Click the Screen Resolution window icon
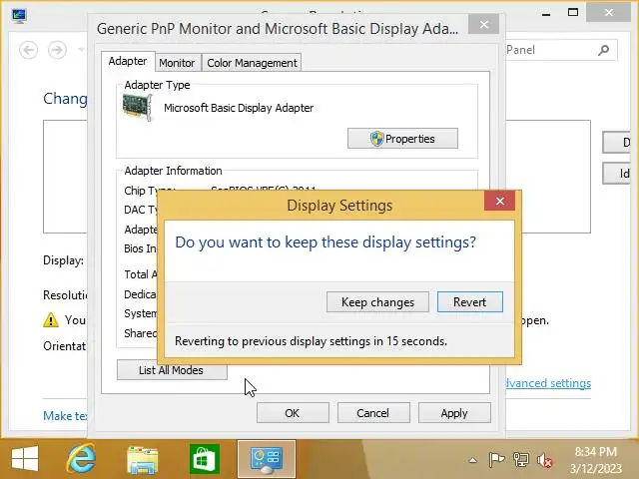The width and height of the screenshot is (639, 479). click(19, 16)
